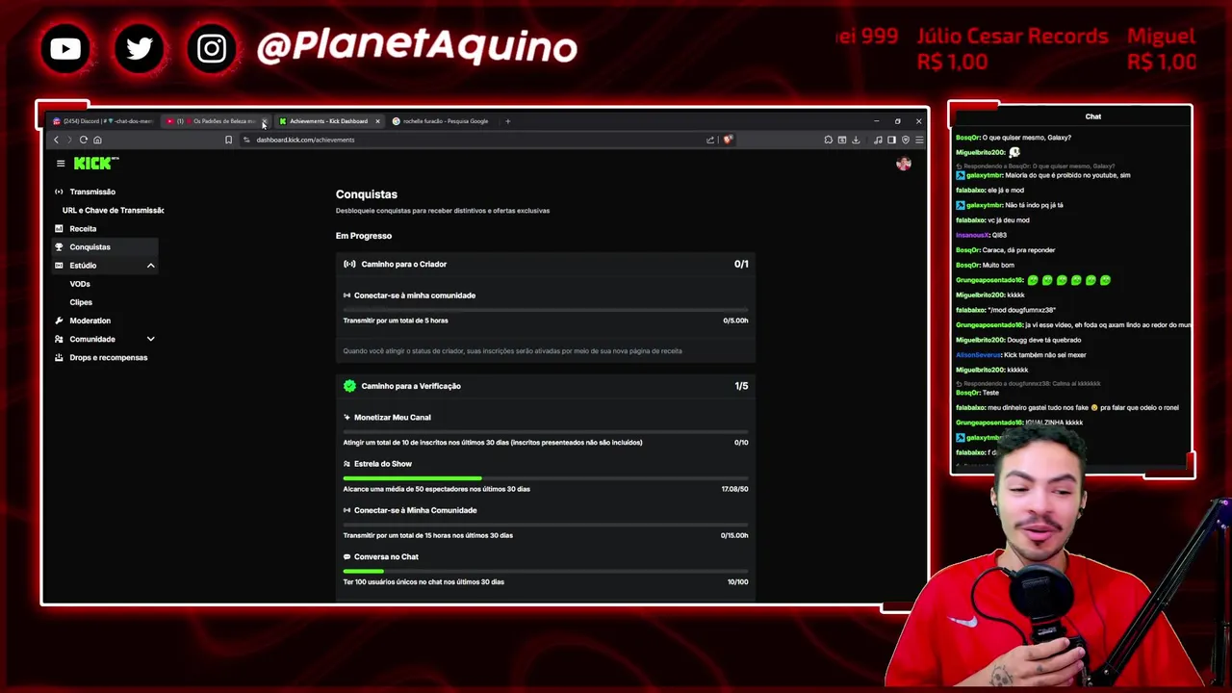Viewport: 1232px width, 693px height.
Task: Click the Conversa no Chat label
Action: [x=386, y=556]
